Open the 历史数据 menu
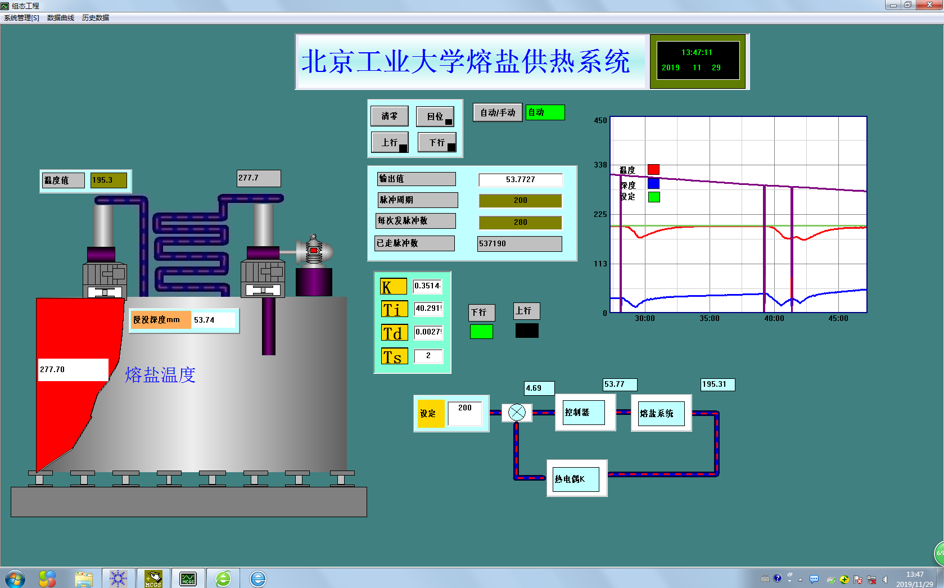 [96, 18]
